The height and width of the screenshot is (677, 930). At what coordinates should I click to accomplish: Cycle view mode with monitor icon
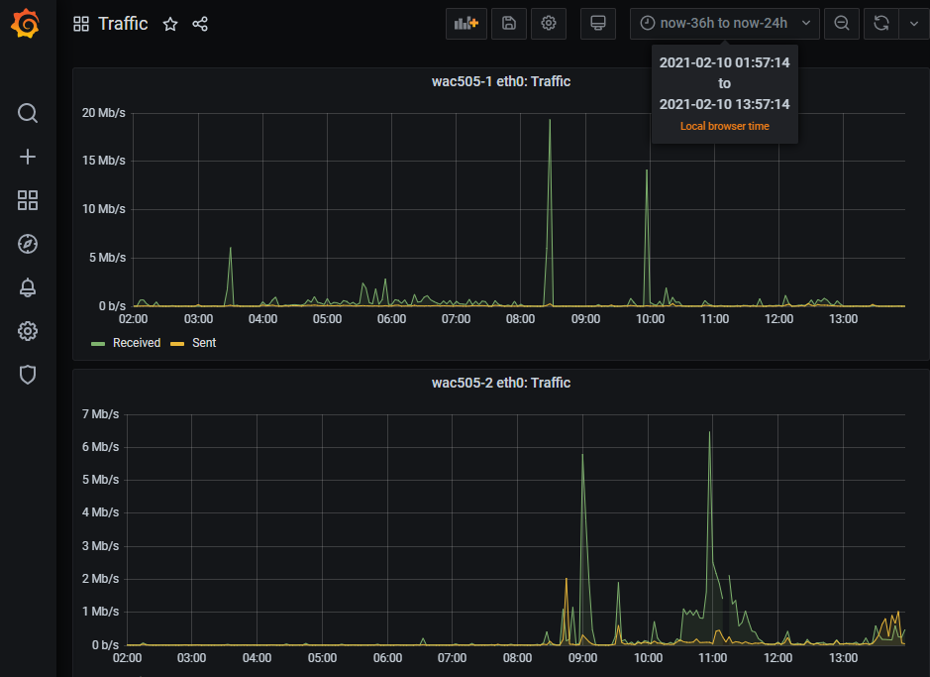click(x=597, y=24)
